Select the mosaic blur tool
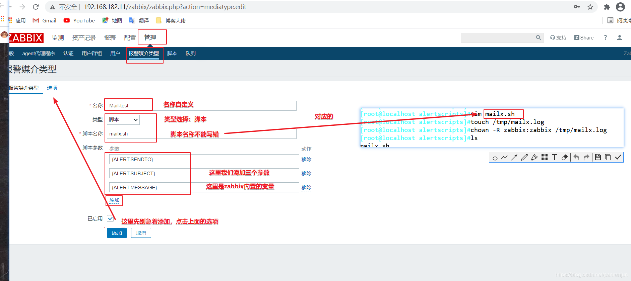This screenshot has height=281, width=631. coord(545,157)
